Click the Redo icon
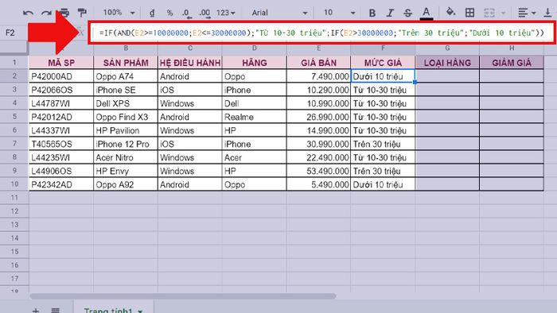This screenshot has height=313, width=557. point(46,14)
